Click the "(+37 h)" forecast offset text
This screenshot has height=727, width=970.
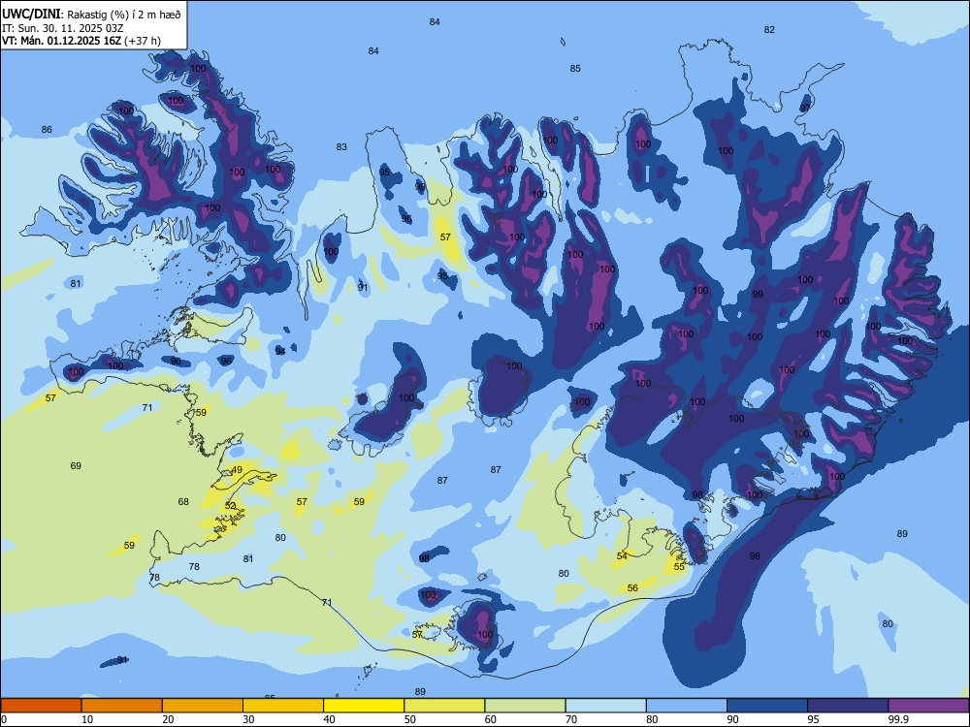143,41
